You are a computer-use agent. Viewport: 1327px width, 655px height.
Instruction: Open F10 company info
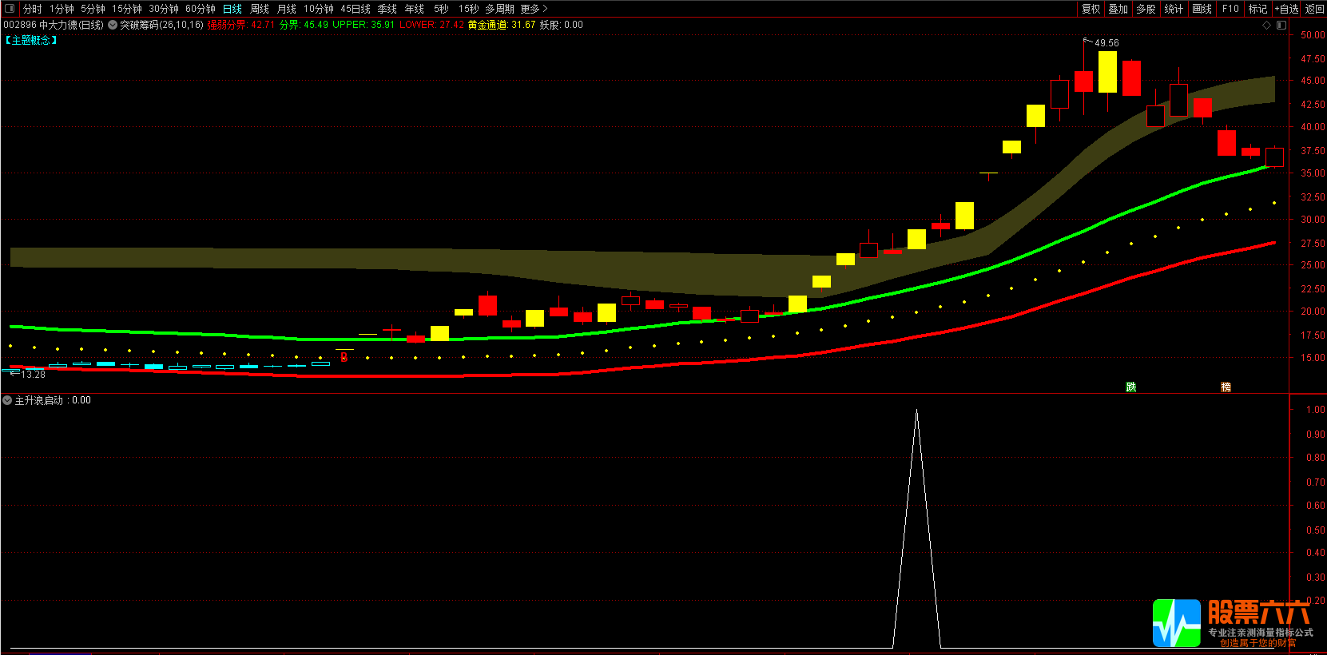1230,9
